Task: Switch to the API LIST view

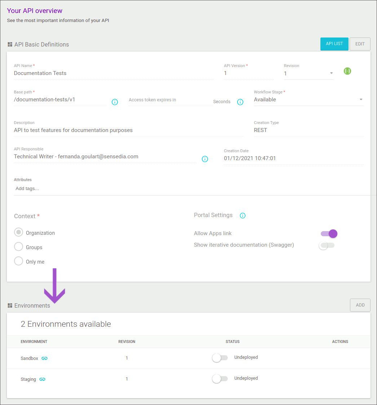Action: click(334, 44)
